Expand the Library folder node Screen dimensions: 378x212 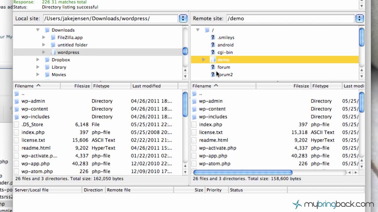point(38,67)
